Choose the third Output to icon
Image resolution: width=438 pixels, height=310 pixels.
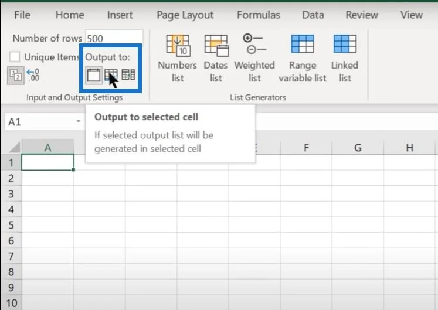tap(128, 74)
